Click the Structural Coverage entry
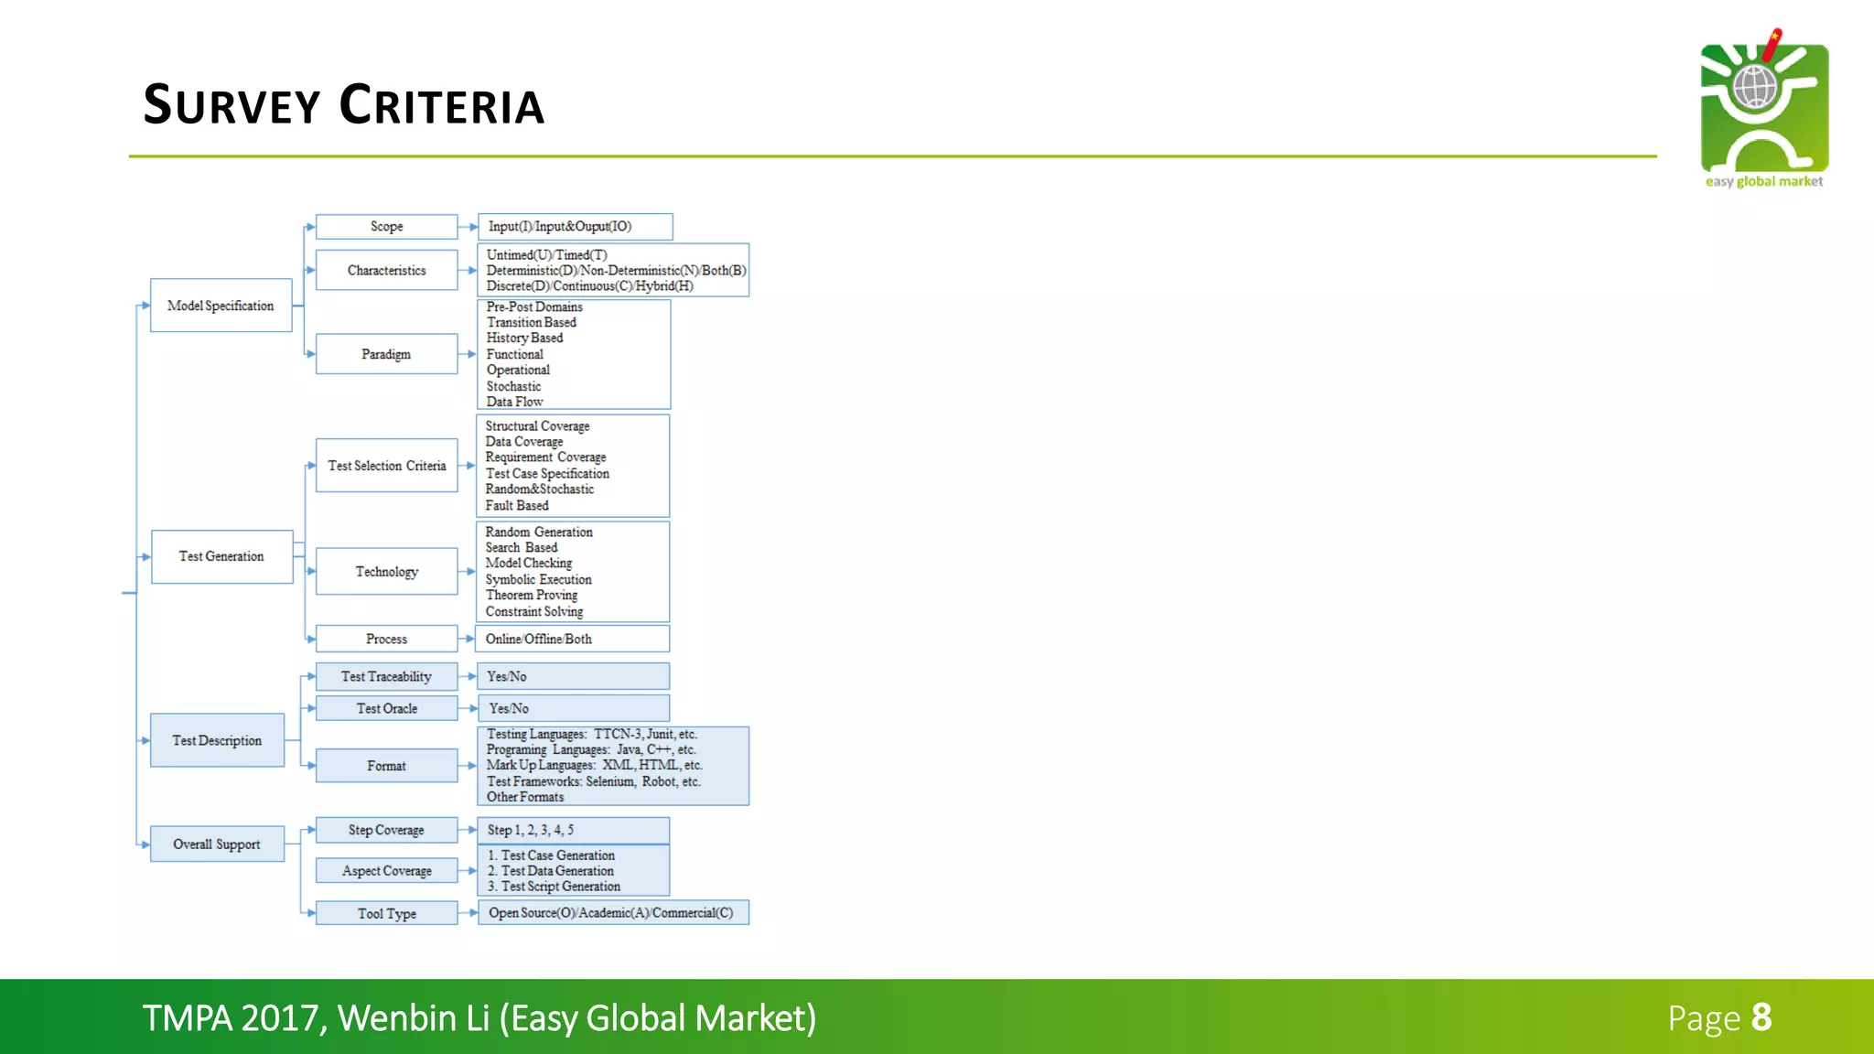This screenshot has height=1054, width=1874. coord(537,426)
